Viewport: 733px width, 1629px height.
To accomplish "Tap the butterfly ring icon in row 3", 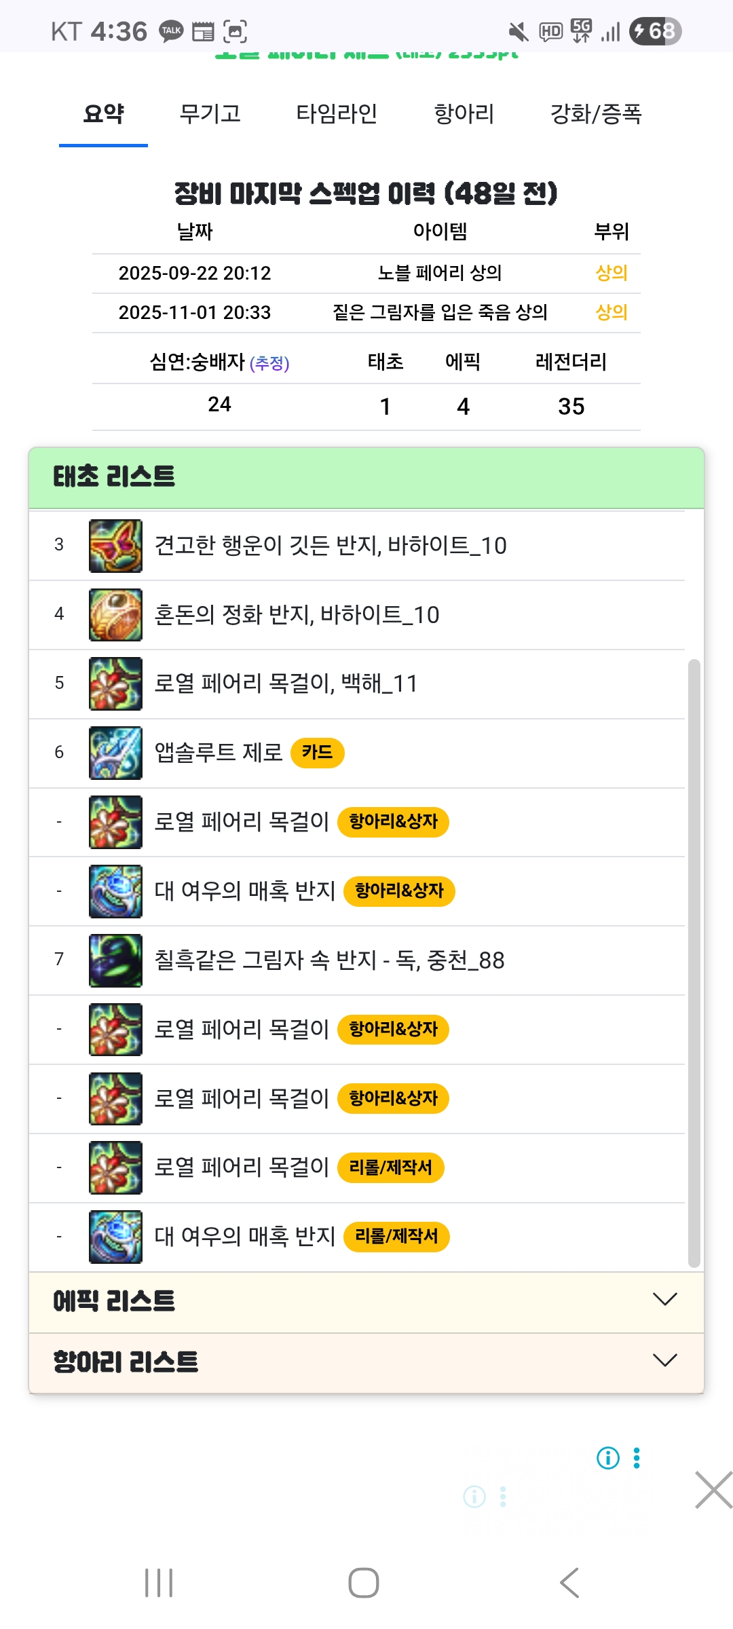I will (x=115, y=546).
